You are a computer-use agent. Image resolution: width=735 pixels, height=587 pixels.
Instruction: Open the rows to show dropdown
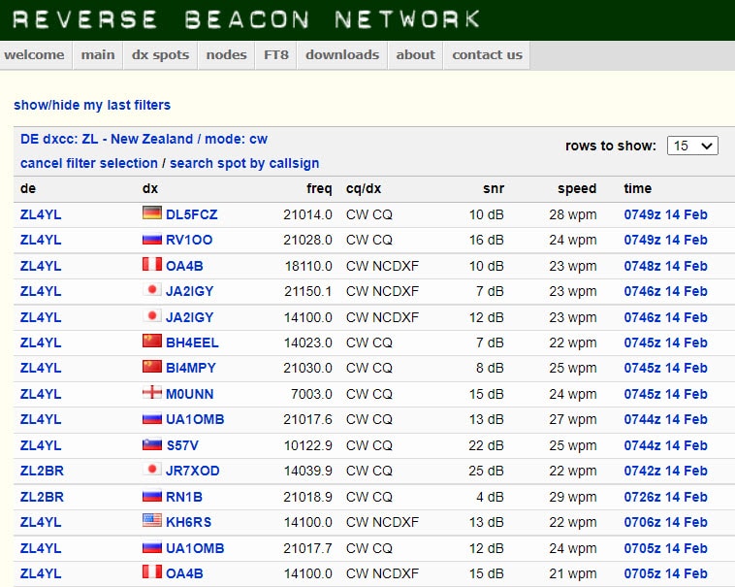tap(692, 146)
